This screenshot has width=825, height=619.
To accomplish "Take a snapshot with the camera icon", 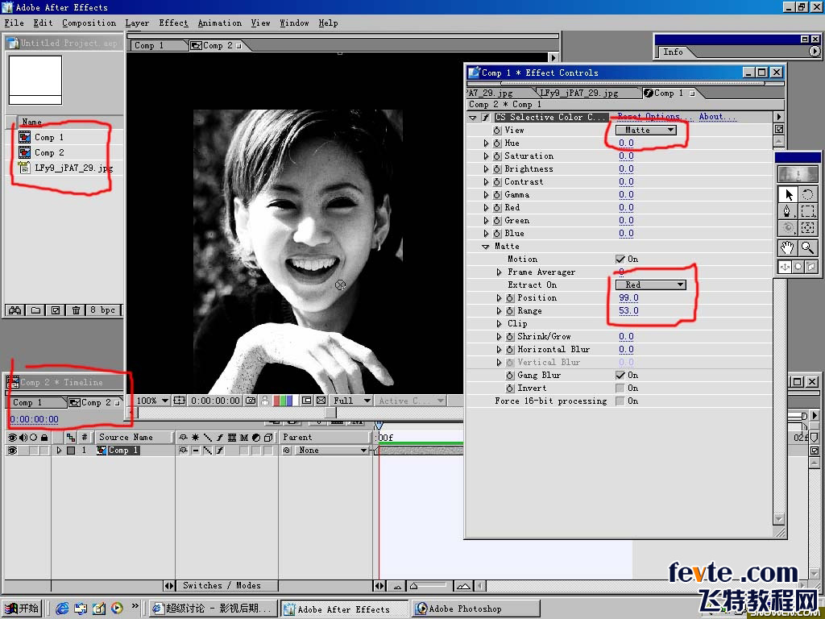I will pos(251,401).
